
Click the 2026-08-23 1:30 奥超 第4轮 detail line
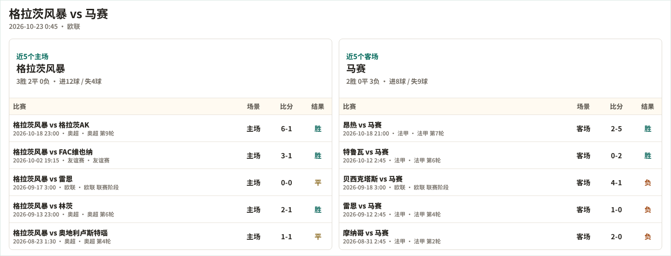[x=62, y=242]
